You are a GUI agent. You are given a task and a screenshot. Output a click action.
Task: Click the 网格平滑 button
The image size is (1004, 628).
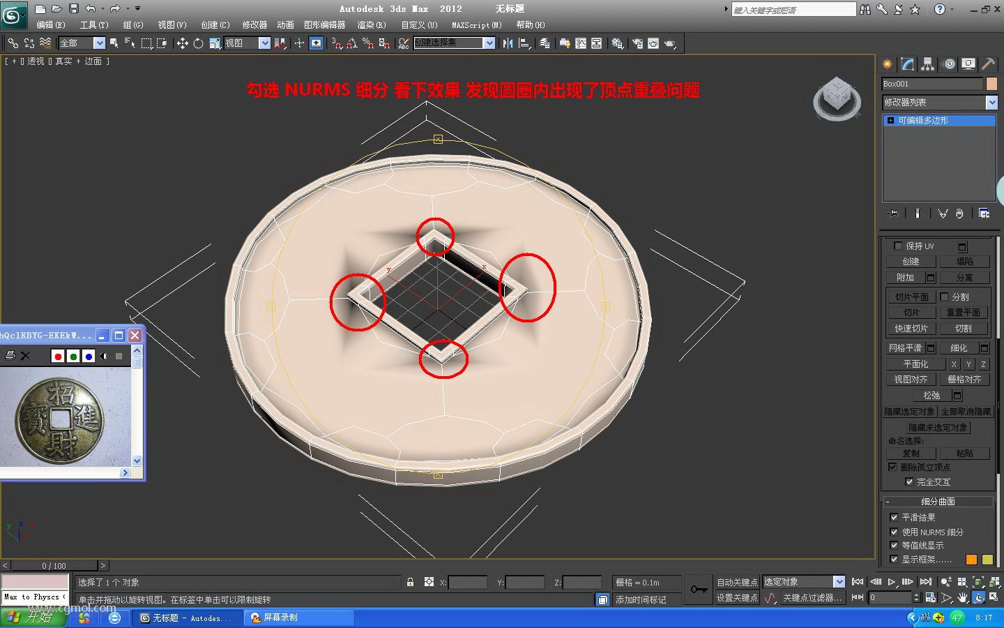[x=905, y=348]
